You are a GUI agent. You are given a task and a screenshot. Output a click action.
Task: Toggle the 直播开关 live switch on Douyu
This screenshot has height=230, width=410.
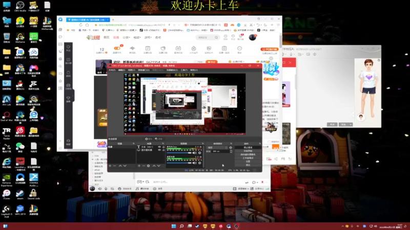tap(117, 48)
